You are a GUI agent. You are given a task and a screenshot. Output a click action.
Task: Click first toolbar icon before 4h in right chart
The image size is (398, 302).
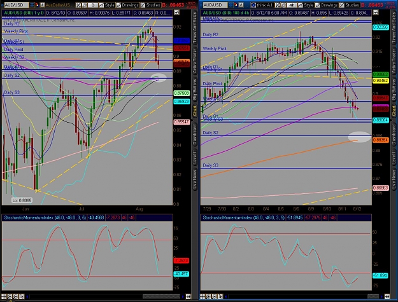[x=278, y=5]
